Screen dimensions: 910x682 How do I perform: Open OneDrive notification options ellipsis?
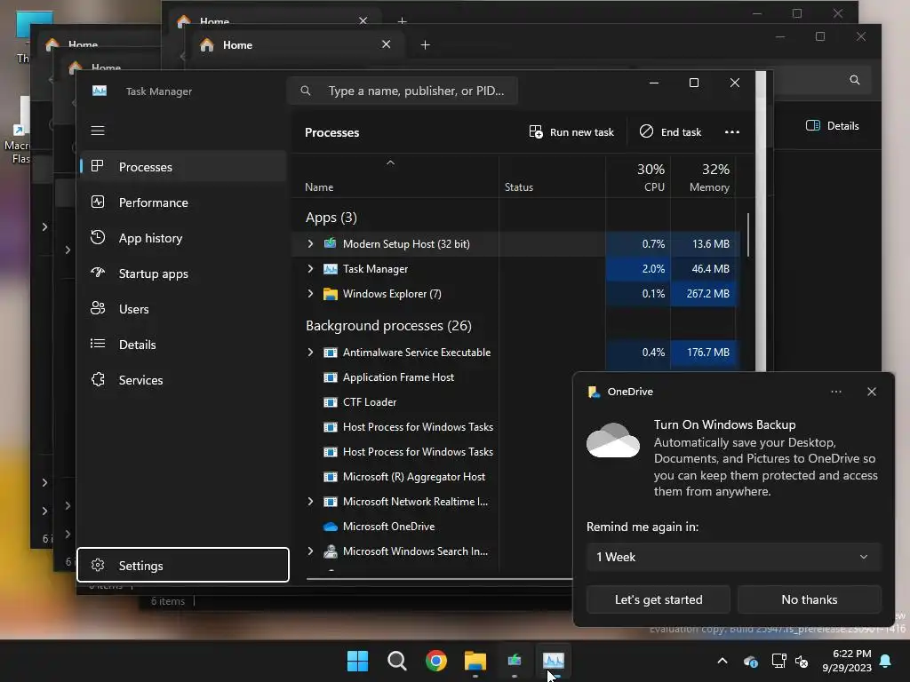click(x=835, y=392)
